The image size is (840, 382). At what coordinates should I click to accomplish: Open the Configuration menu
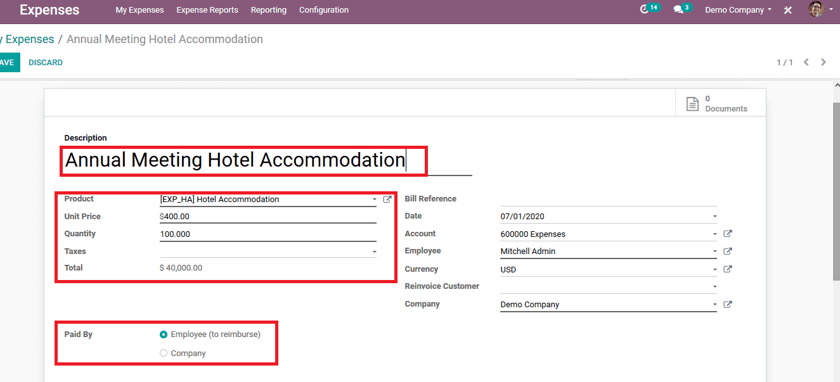[x=324, y=10]
